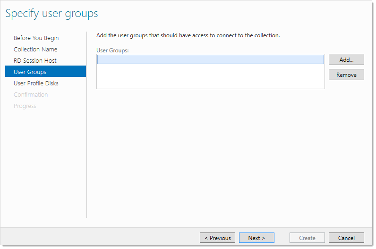Click the disabled Create button

pos(307,238)
